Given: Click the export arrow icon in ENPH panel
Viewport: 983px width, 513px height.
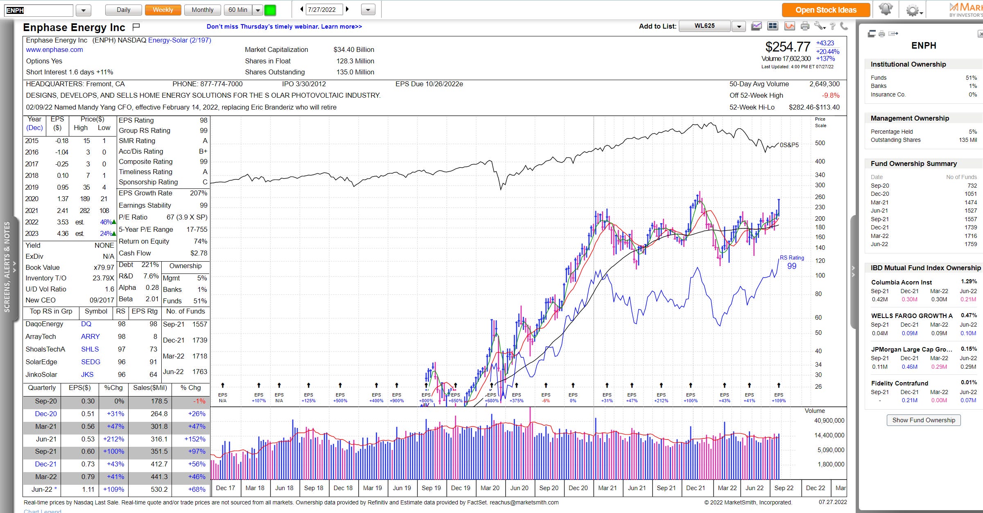Looking at the screenshot, I should point(893,34).
